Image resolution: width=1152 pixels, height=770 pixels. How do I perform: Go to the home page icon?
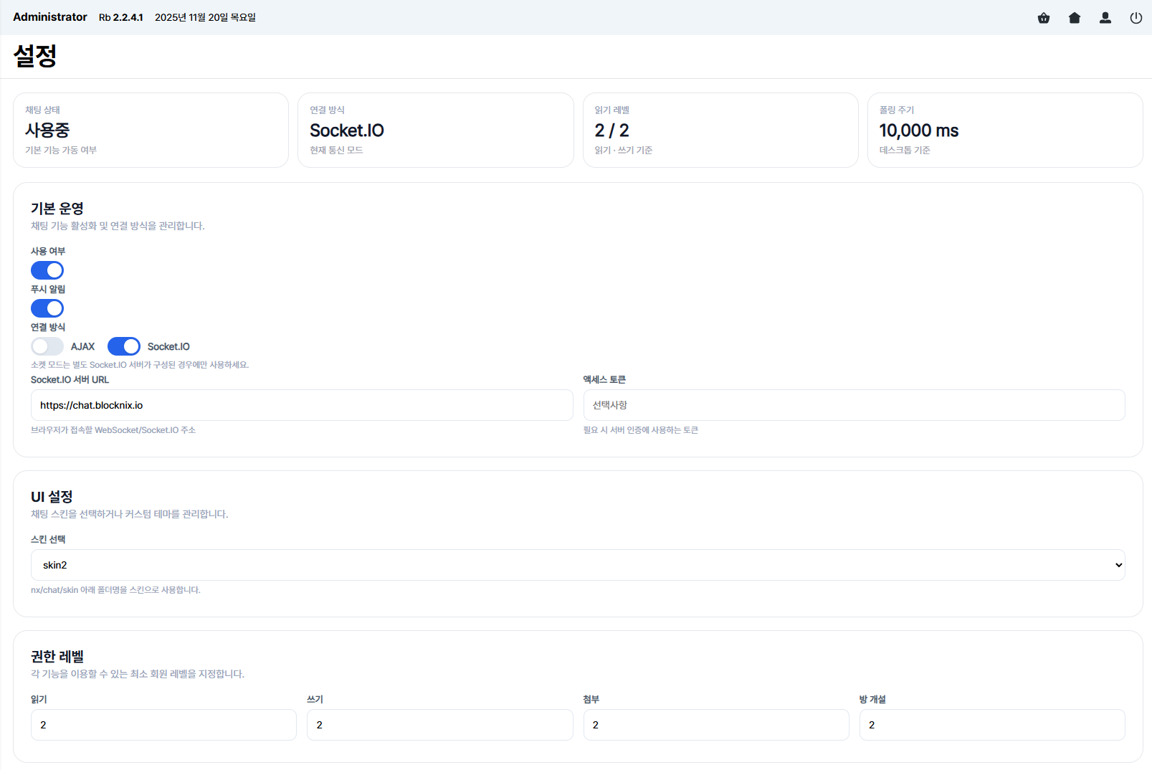click(1075, 18)
